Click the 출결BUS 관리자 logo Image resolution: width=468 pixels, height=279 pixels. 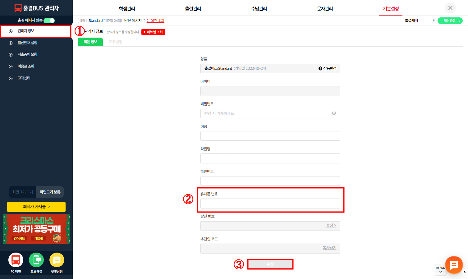coord(36,8)
